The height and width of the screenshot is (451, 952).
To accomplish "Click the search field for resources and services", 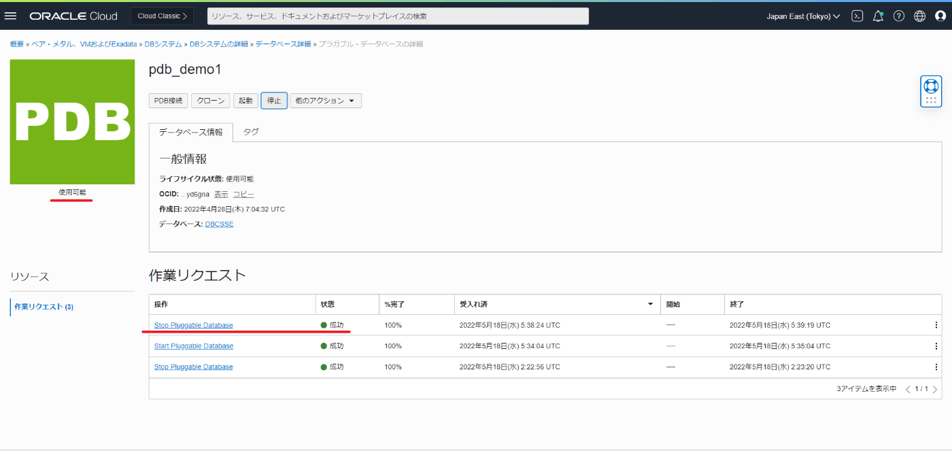I will (x=398, y=16).
